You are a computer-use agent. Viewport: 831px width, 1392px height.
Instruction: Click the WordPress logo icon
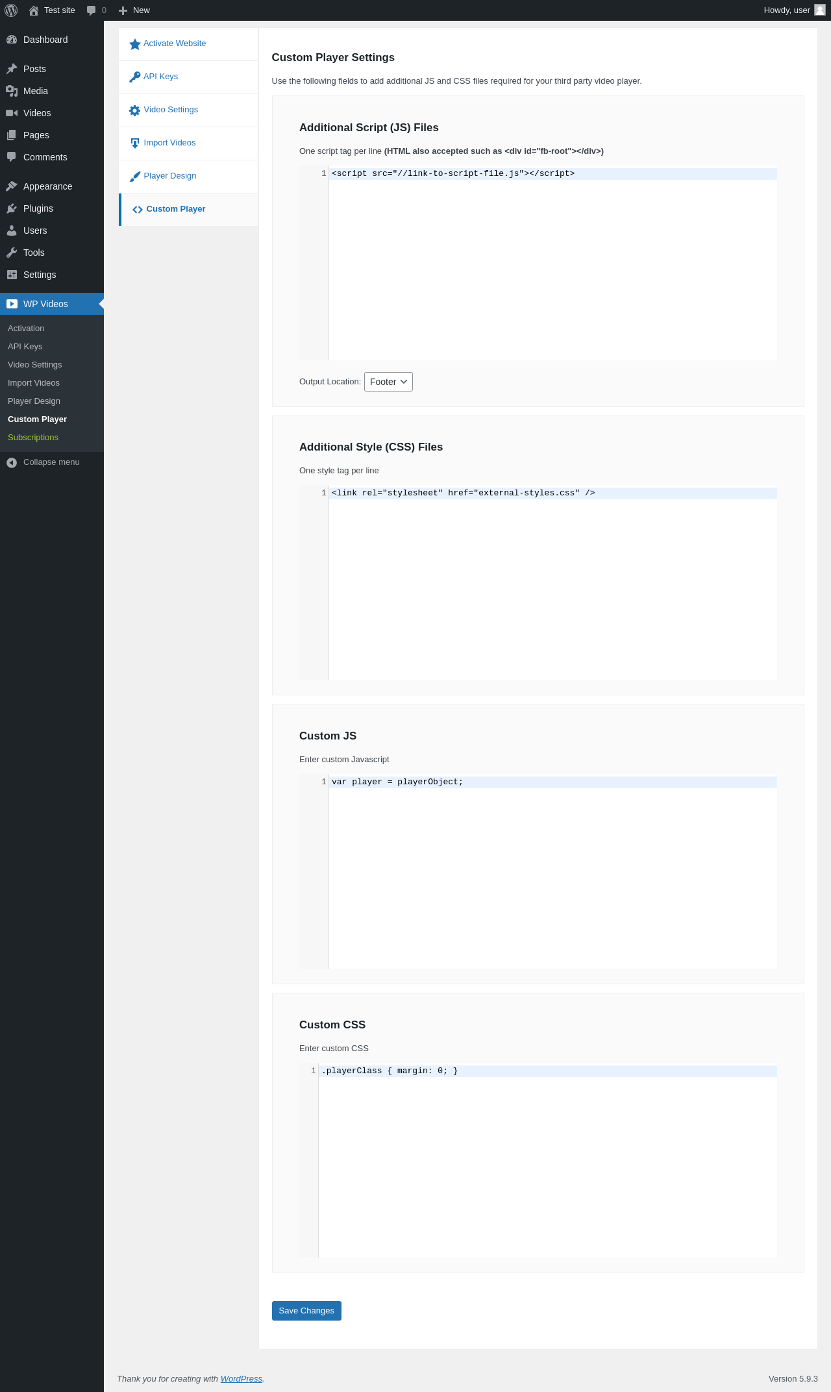(x=11, y=10)
